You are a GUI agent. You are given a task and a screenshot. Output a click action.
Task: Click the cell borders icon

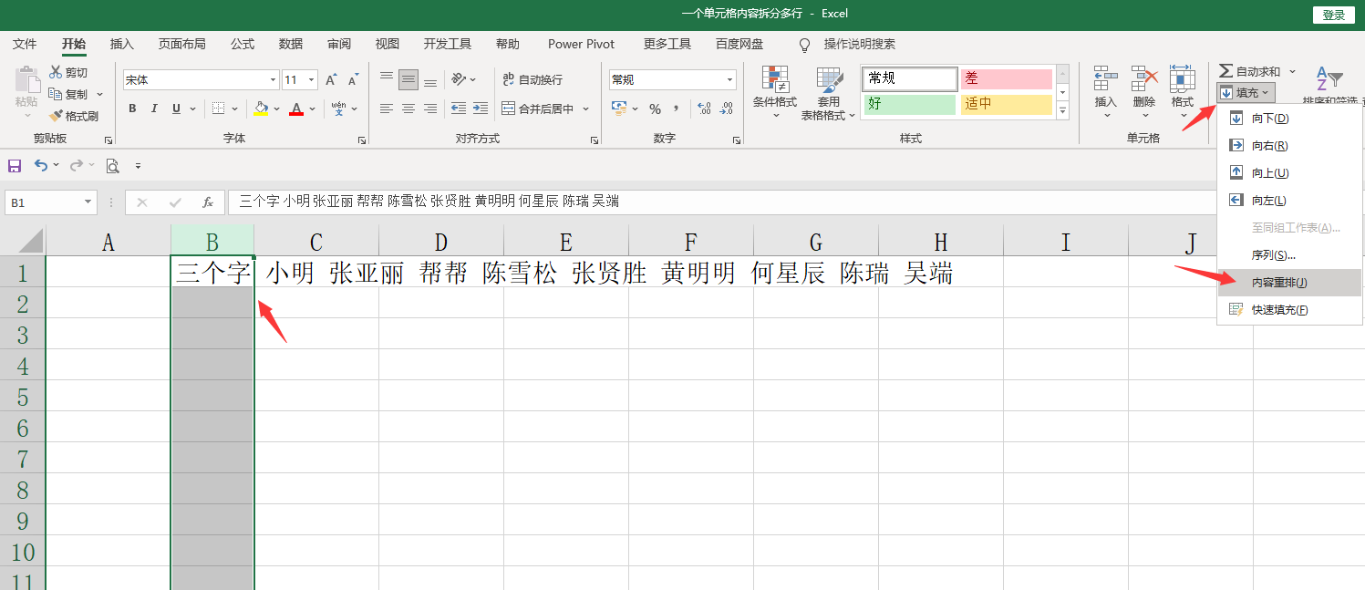pos(218,109)
